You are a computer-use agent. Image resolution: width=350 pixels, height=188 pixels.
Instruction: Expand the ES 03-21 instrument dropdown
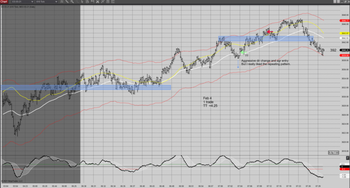coord(32,2)
